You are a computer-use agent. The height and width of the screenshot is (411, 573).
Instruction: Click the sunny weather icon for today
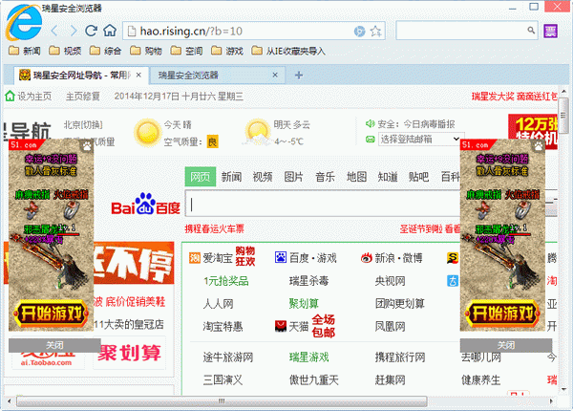click(148, 132)
